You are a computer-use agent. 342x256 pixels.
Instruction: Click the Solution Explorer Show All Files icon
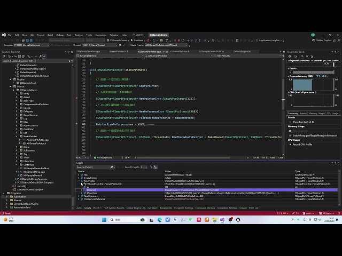[x=23, y=57]
